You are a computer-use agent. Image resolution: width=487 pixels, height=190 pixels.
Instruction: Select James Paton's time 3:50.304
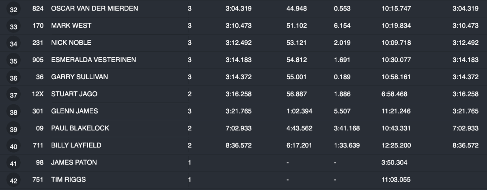click(394, 162)
